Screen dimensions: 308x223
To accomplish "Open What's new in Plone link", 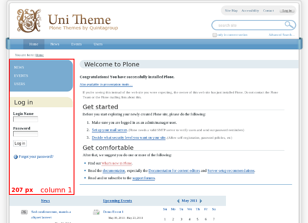I will pyautogui.click(x=117, y=163).
